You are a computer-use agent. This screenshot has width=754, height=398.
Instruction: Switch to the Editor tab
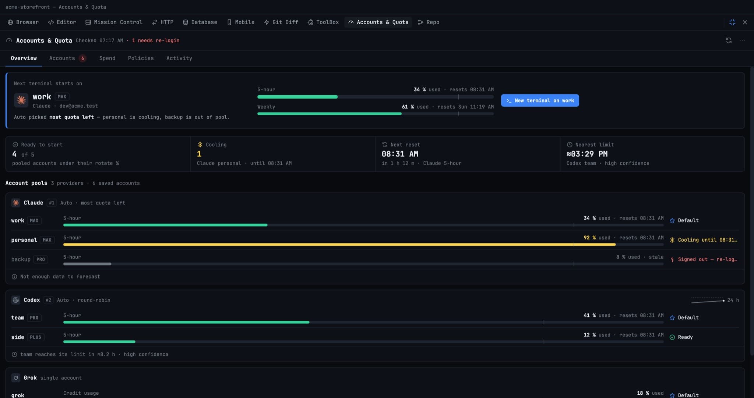point(62,22)
